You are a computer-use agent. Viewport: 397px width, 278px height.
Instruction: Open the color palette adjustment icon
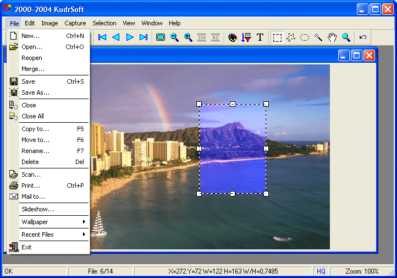[x=233, y=37]
